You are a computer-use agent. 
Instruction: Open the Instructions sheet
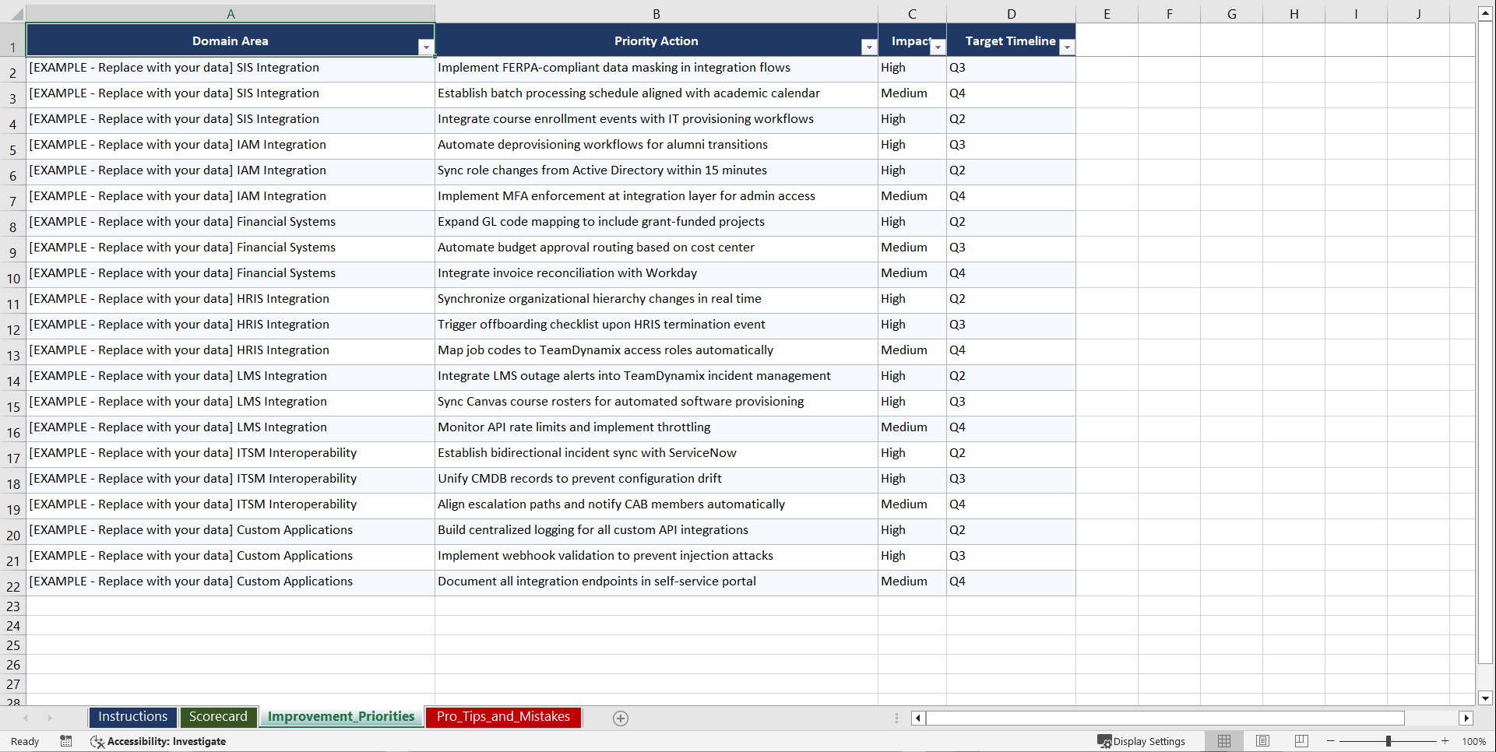tap(132, 717)
